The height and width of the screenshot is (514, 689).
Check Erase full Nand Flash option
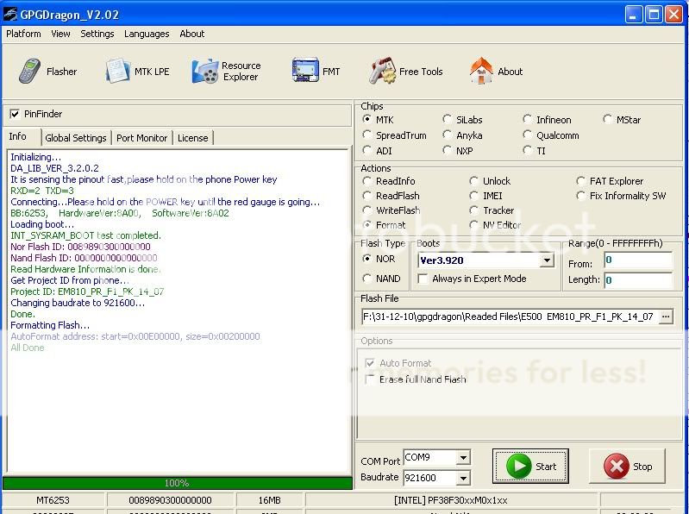click(370, 379)
